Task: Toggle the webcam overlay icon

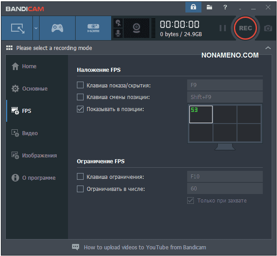Action: [x=136, y=28]
